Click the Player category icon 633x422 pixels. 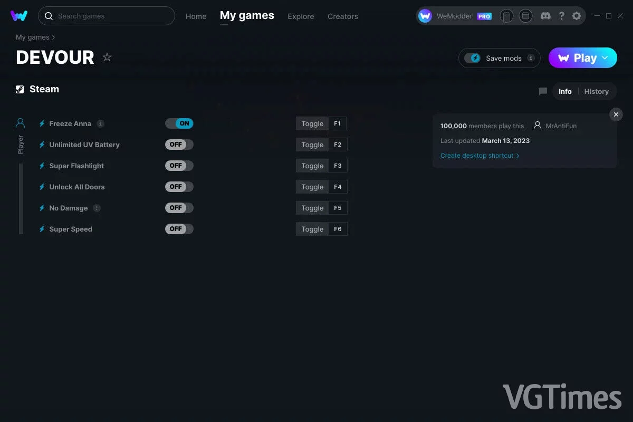click(x=21, y=123)
